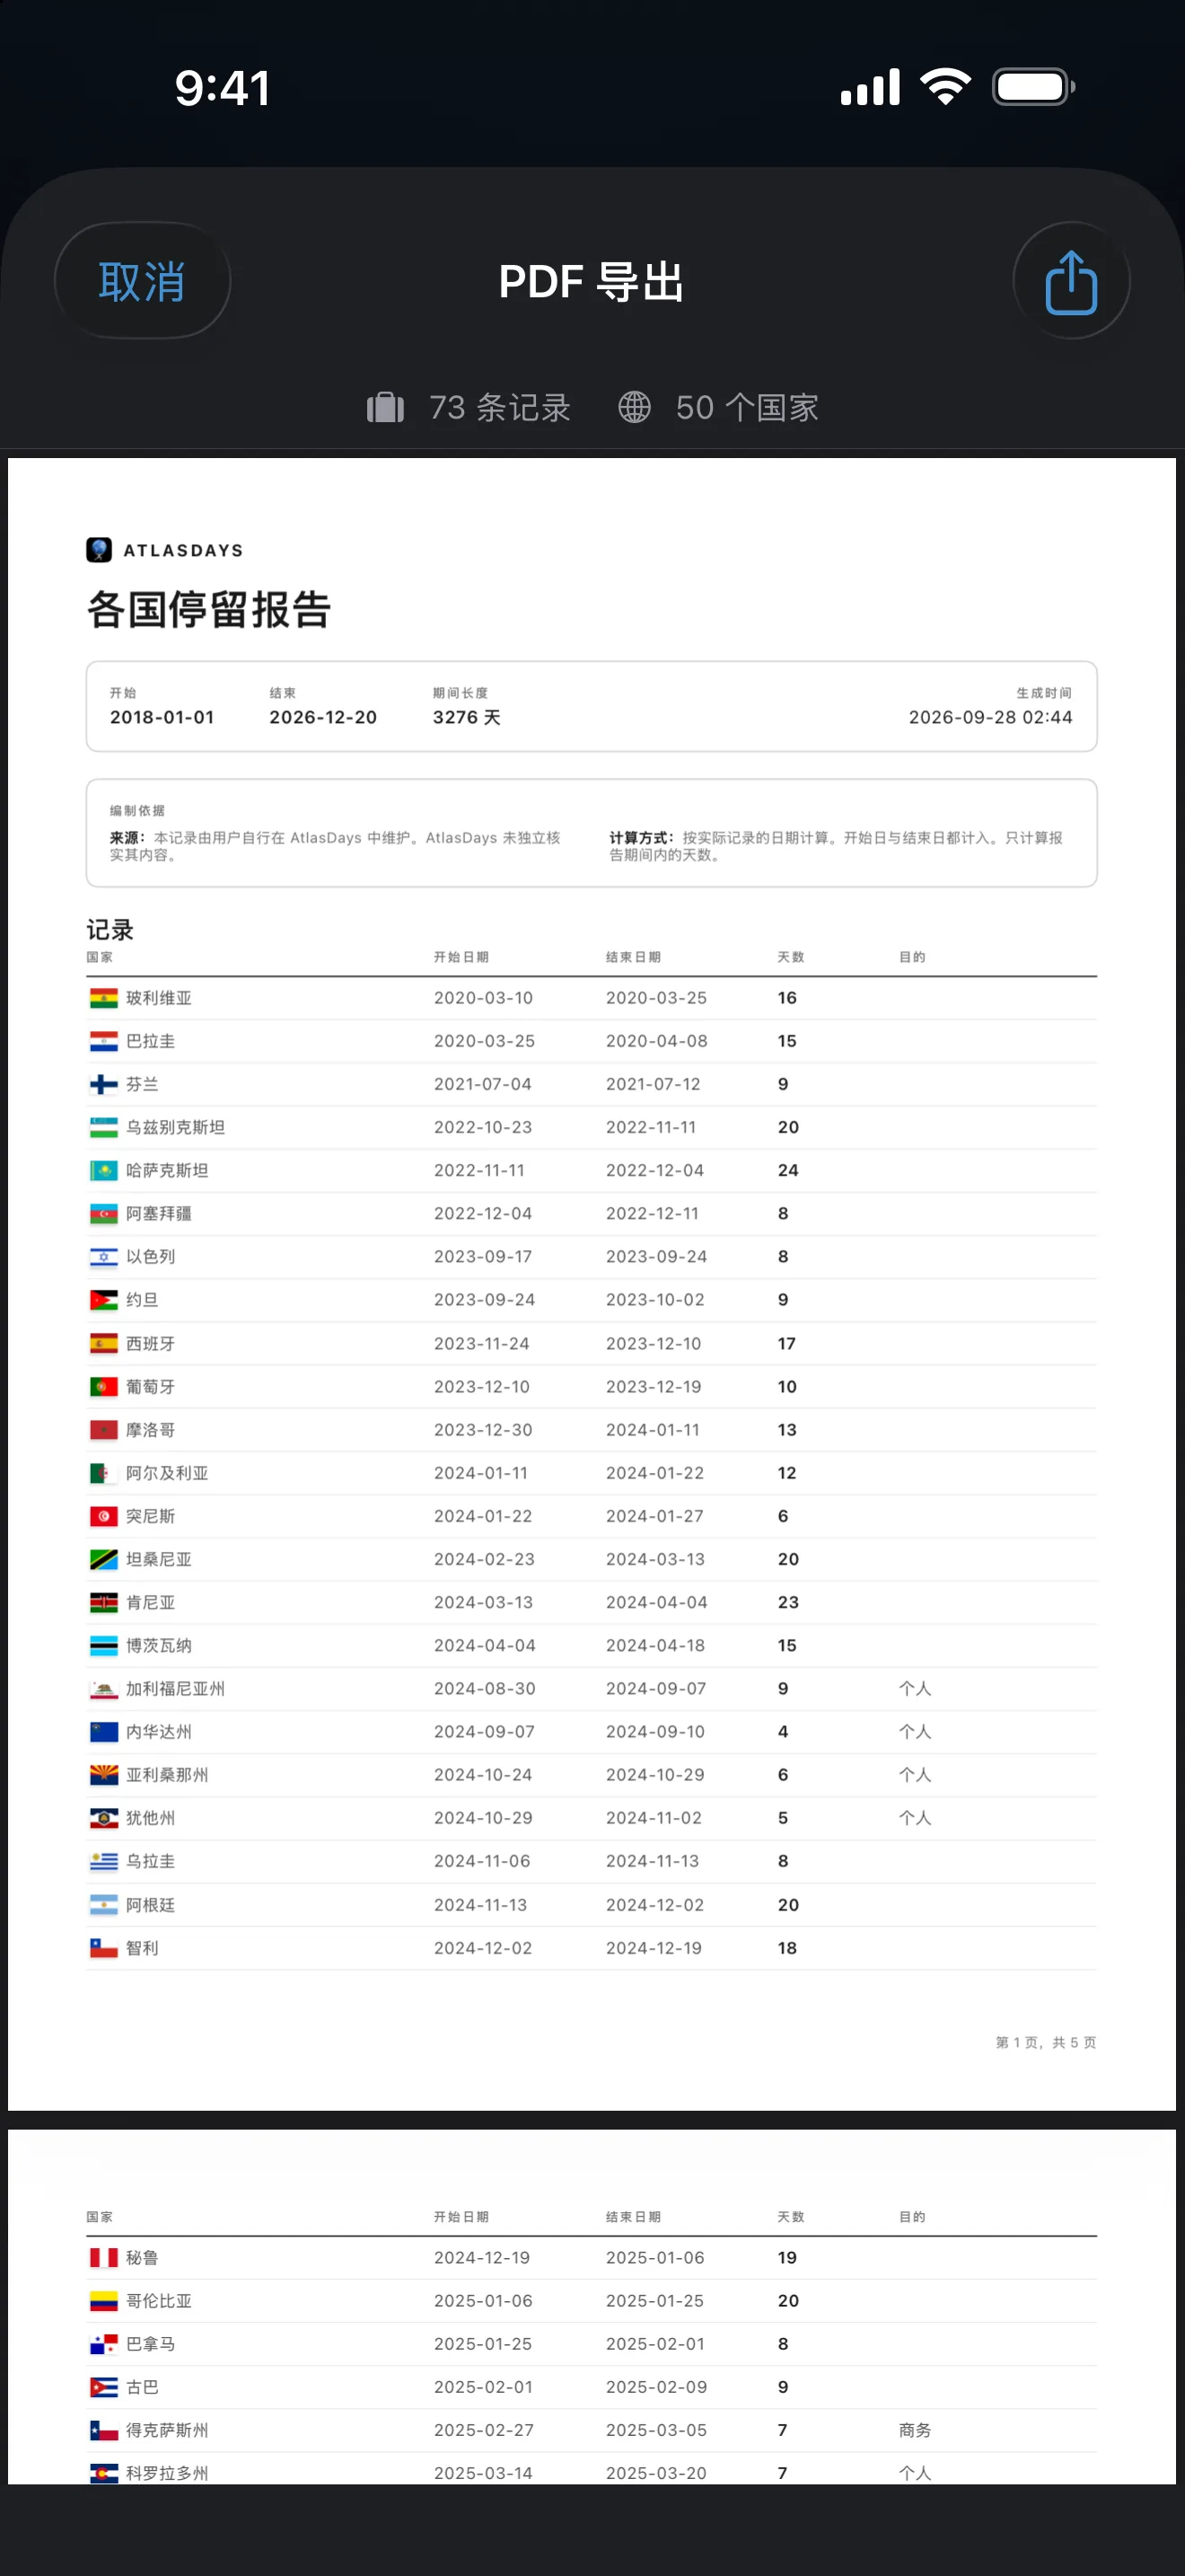Image resolution: width=1185 pixels, height=2576 pixels.
Task: Tap the 亚利桑那州 row name
Action: click(x=167, y=1775)
